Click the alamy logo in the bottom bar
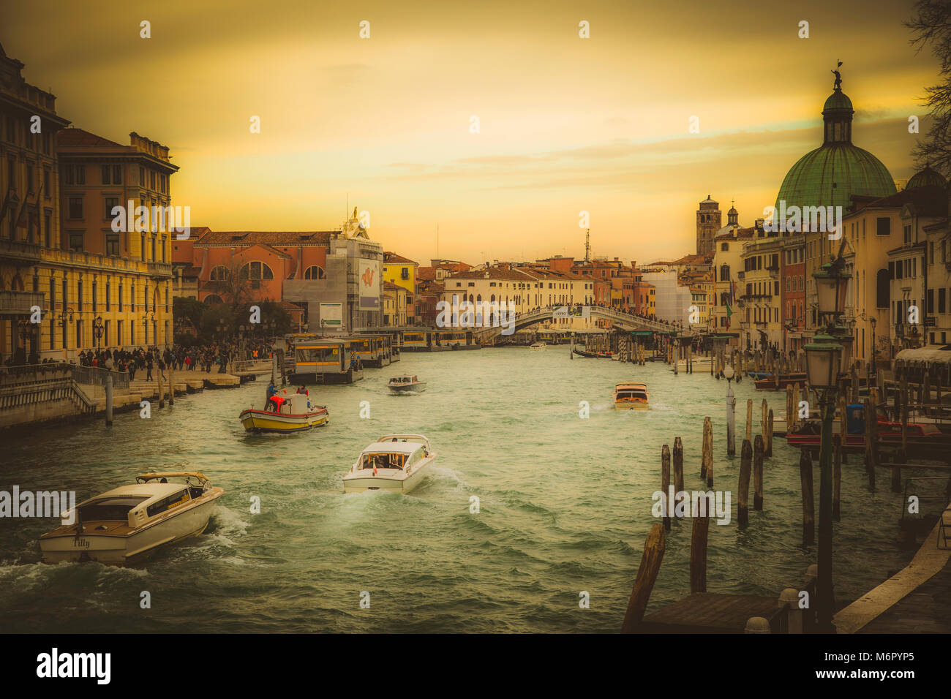Image resolution: width=951 pixels, height=699 pixels. click(74, 666)
